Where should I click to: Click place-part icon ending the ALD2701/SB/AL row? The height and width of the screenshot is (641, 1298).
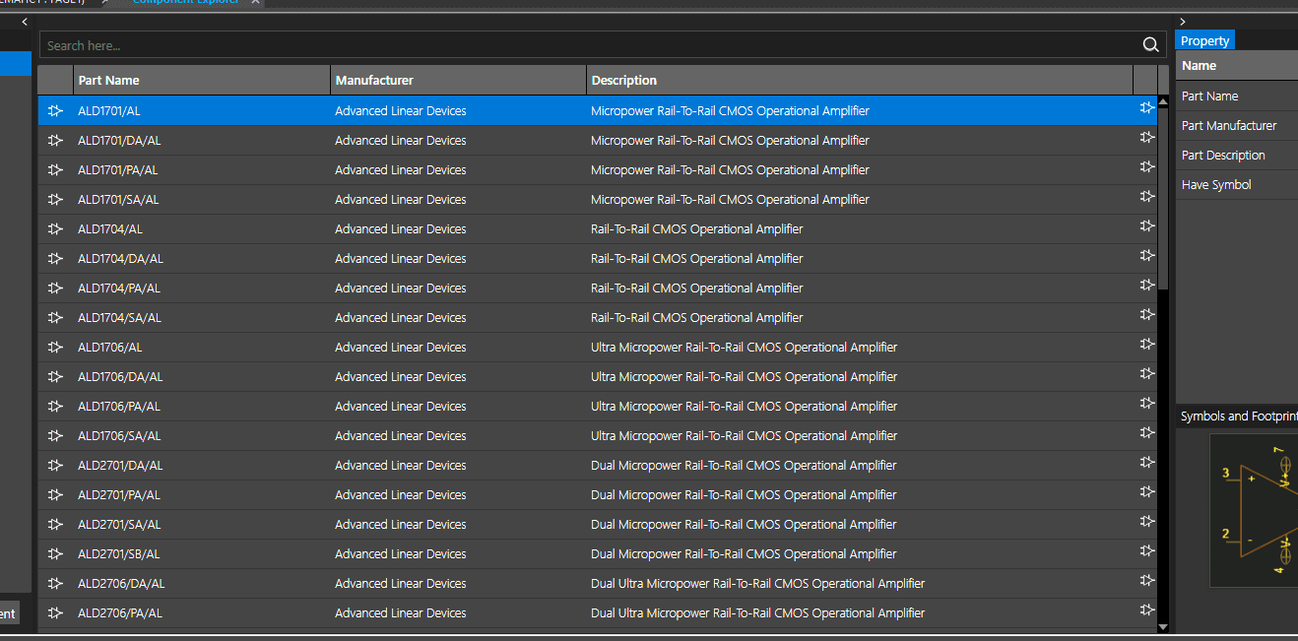click(x=1146, y=551)
